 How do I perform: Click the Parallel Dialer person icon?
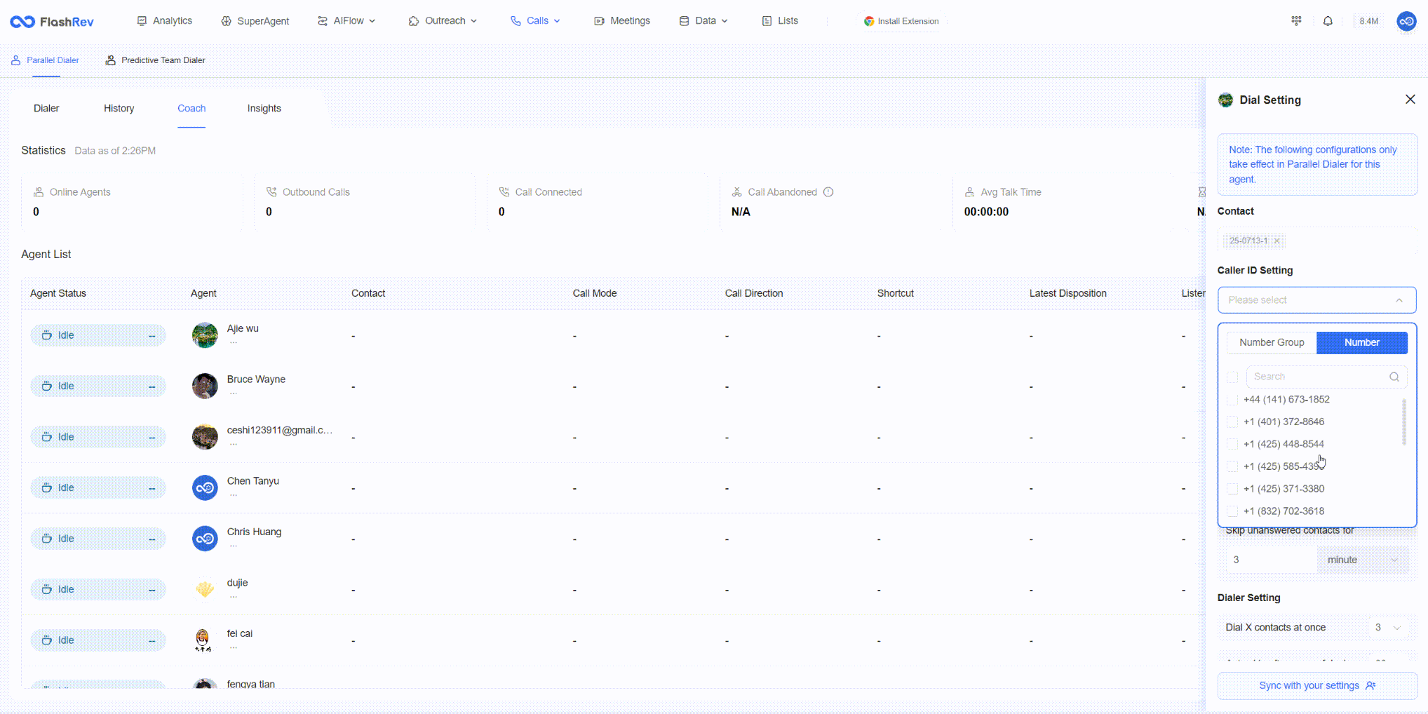(15, 60)
